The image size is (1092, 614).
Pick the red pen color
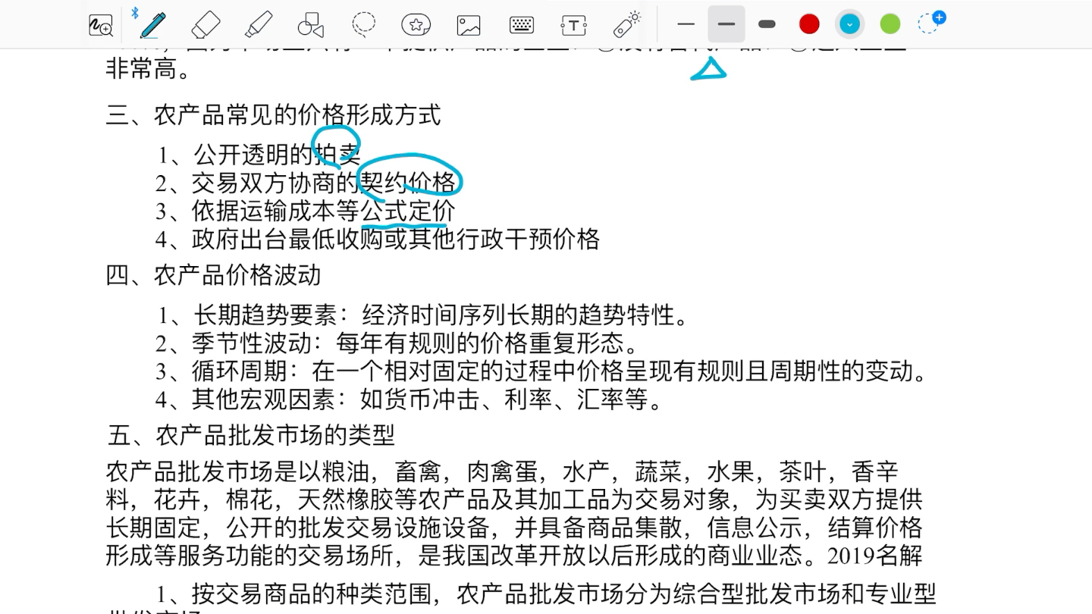click(809, 24)
